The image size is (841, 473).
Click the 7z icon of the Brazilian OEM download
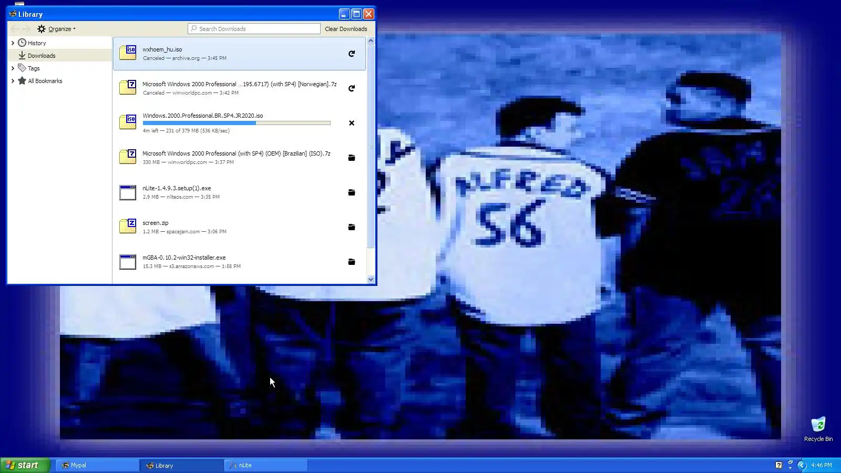point(128,157)
